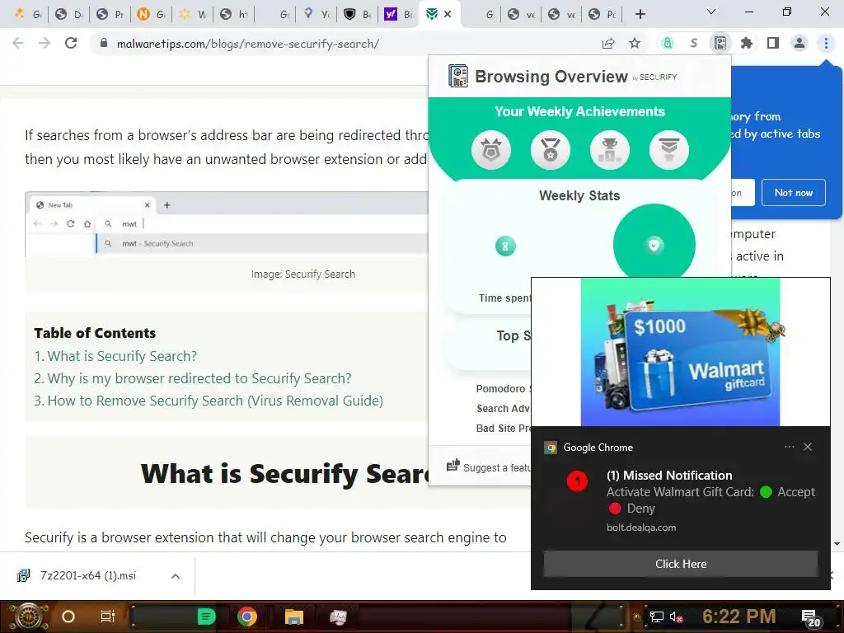Open How to Remove Securify Search link
This screenshot has height=633, width=844.
tap(215, 401)
